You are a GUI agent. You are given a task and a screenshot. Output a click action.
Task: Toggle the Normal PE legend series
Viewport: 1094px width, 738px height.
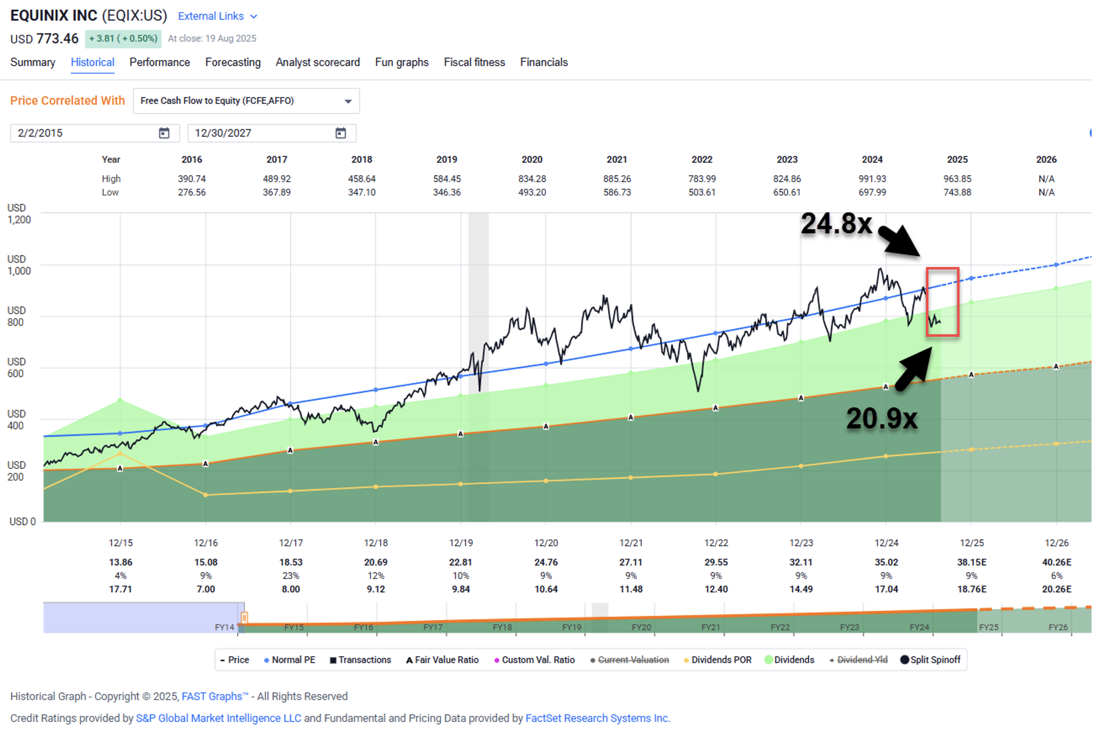click(290, 660)
